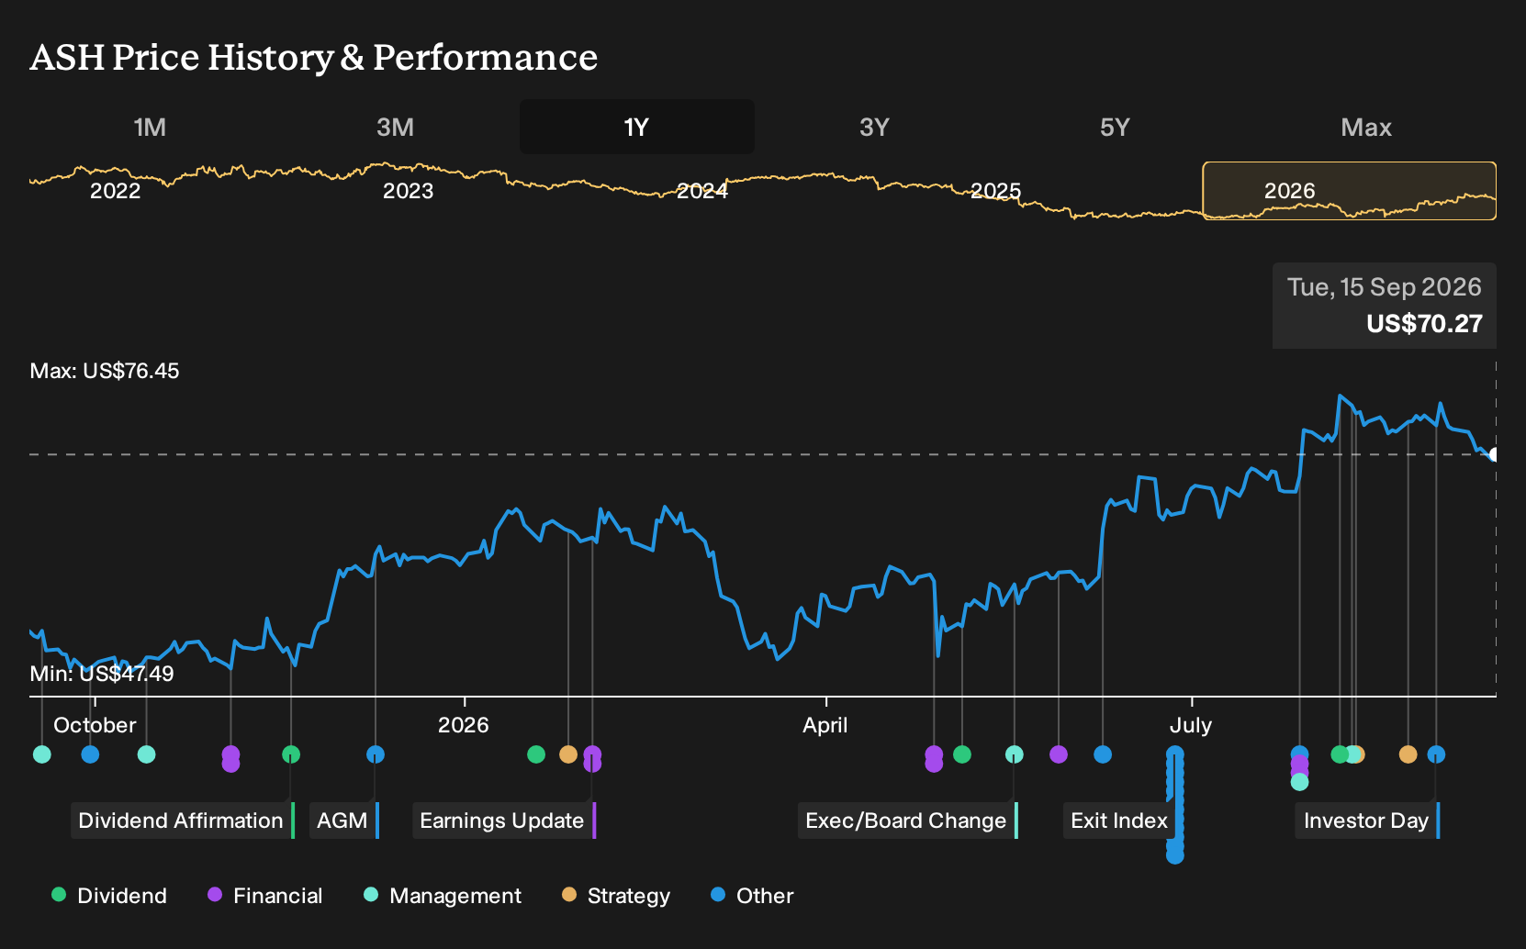
Task: Click the 2026 axis label under main chart
Action: (x=464, y=725)
